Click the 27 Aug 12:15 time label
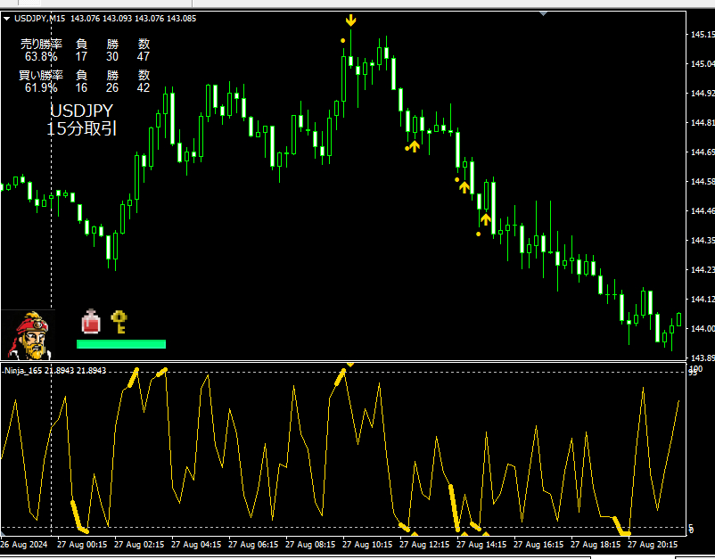Screen dimensions: 715x559 [x=424, y=545]
